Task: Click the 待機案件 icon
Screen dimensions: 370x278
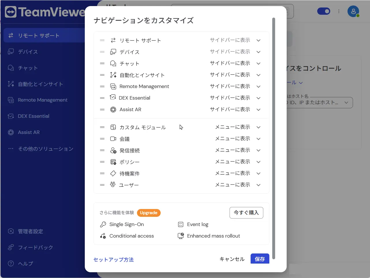Action: click(113, 173)
